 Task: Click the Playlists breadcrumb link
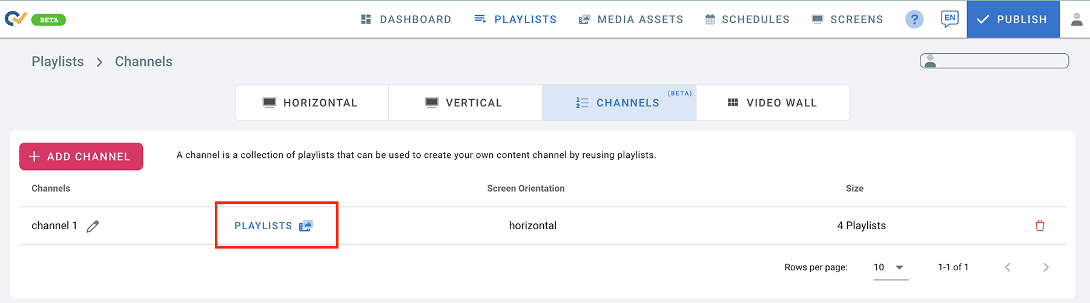58,62
